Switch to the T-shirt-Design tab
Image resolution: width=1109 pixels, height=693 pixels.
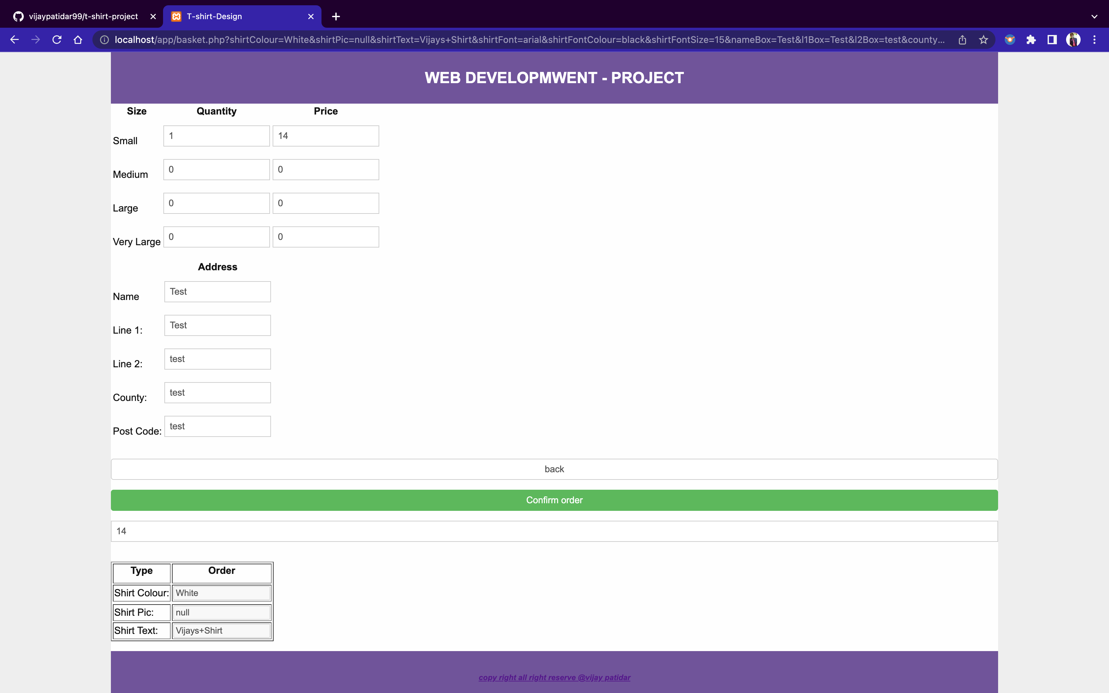click(x=220, y=16)
